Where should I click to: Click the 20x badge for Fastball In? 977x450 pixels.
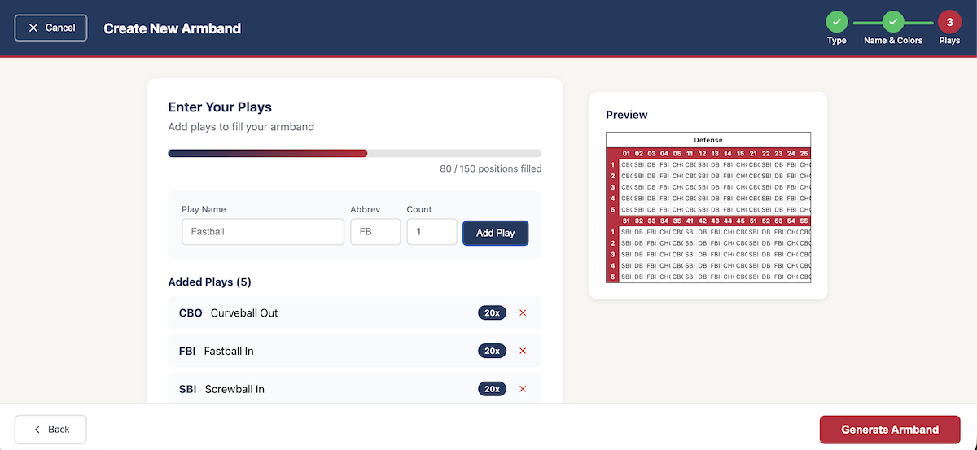click(x=492, y=351)
